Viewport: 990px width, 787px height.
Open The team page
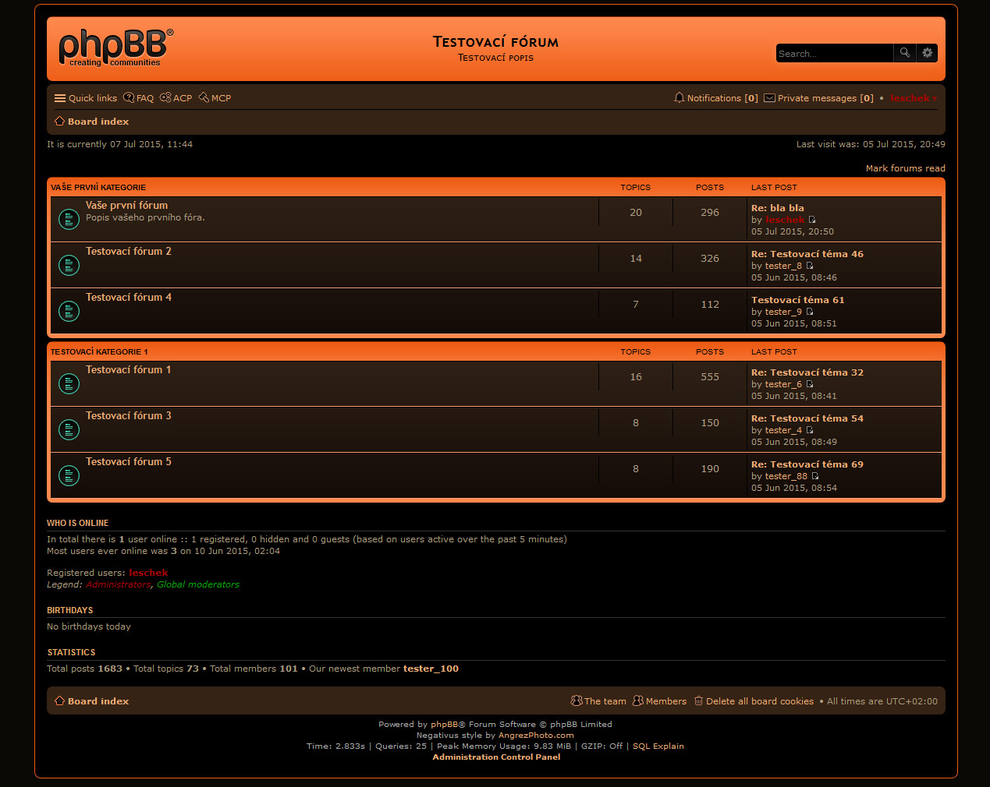(598, 701)
